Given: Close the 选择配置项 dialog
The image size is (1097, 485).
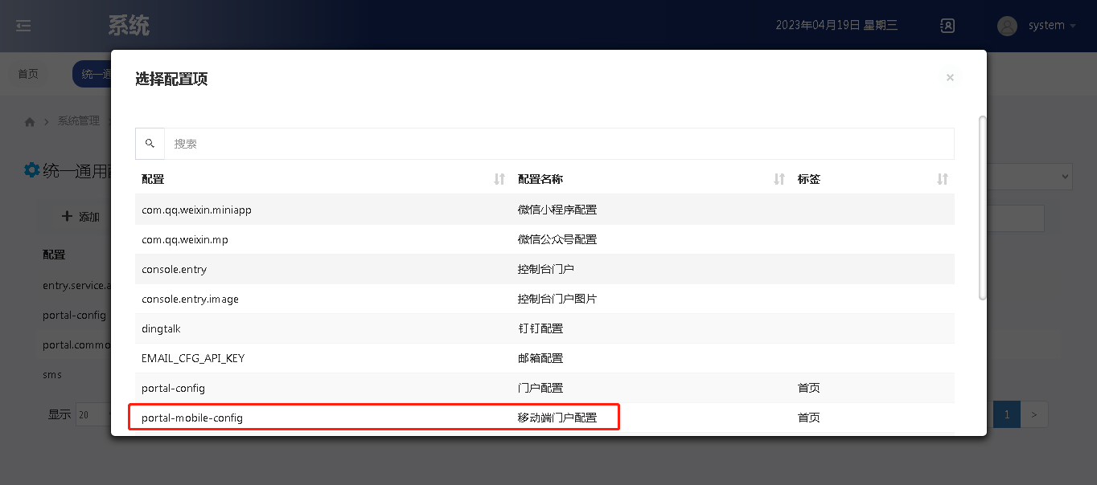Looking at the screenshot, I should click(x=950, y=78).
